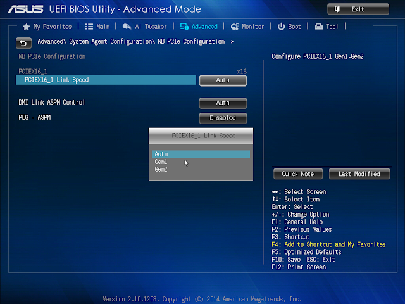The image size is (405, 304).
Task: Open the Tool tab
Action: [332, 27]
